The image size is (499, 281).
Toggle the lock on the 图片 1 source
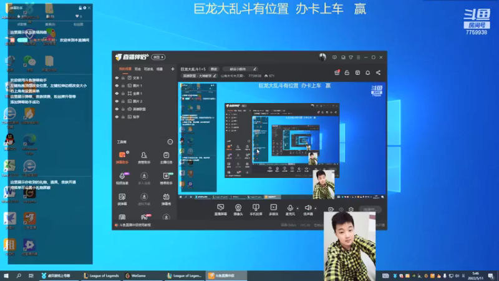tap(123, 86)
